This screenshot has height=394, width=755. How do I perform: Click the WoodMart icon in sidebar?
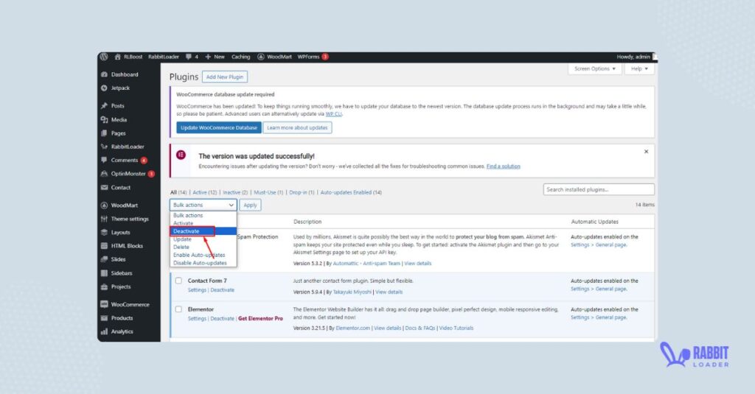pos(104,205)
